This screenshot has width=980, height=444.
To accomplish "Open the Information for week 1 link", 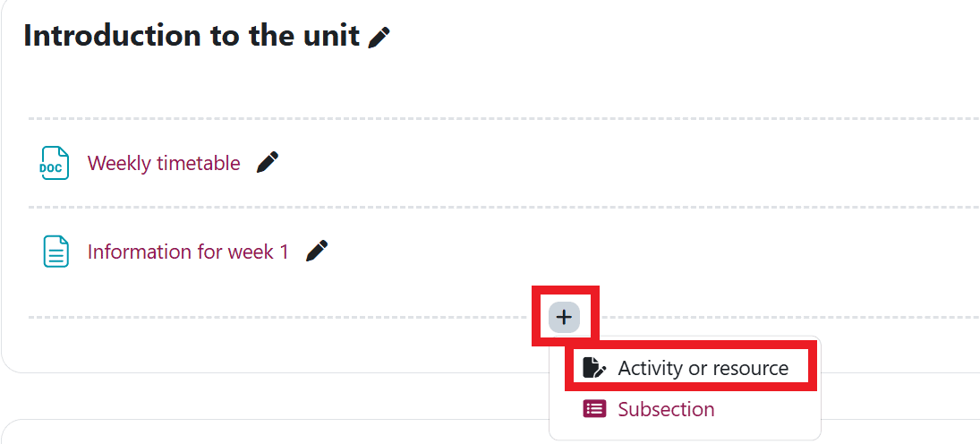I will coord(188,252).
